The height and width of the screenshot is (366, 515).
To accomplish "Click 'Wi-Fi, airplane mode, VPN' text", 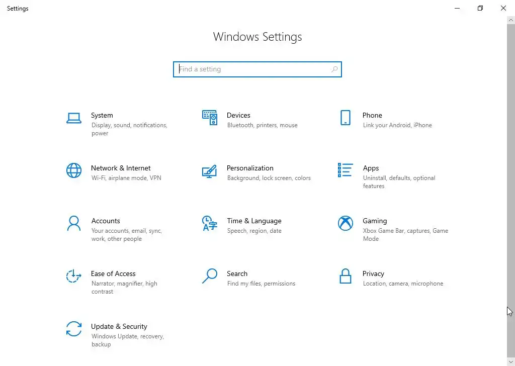I will tap(126, 178).
